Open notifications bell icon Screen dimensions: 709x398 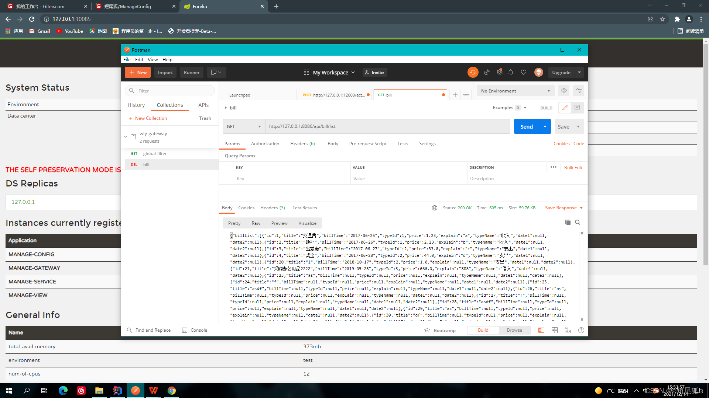(x=511, y=72)
